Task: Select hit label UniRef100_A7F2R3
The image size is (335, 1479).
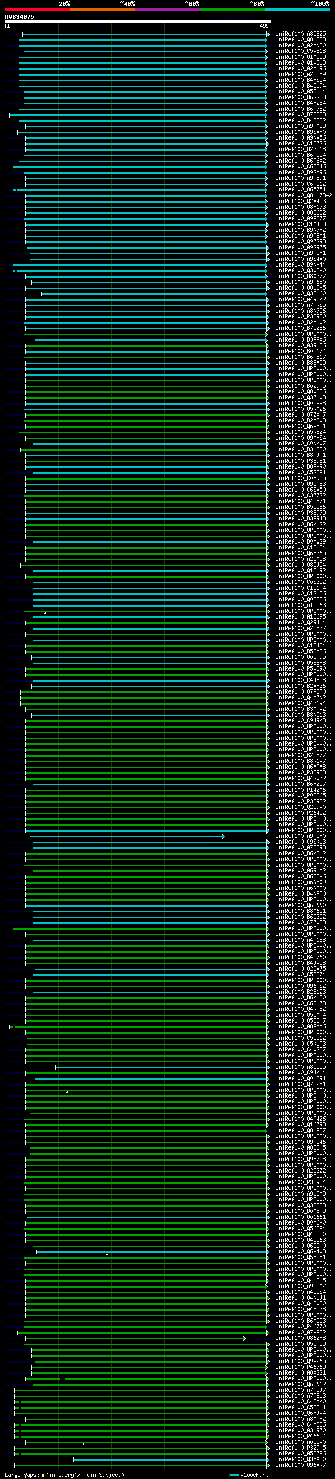Action: (300, 848)
